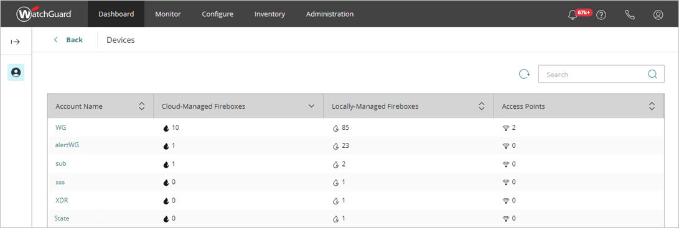Select the account manager icon in sidebar
This screenshot has height=228, width=679.
click(x=16, y=73)
